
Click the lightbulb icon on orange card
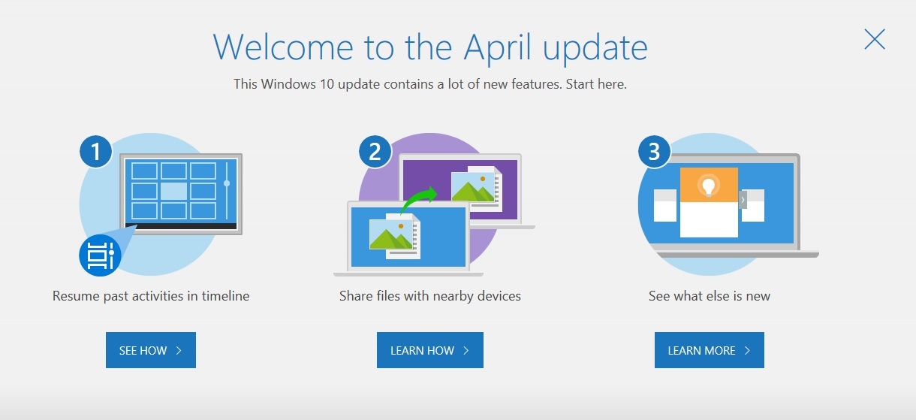click(708, 185)
